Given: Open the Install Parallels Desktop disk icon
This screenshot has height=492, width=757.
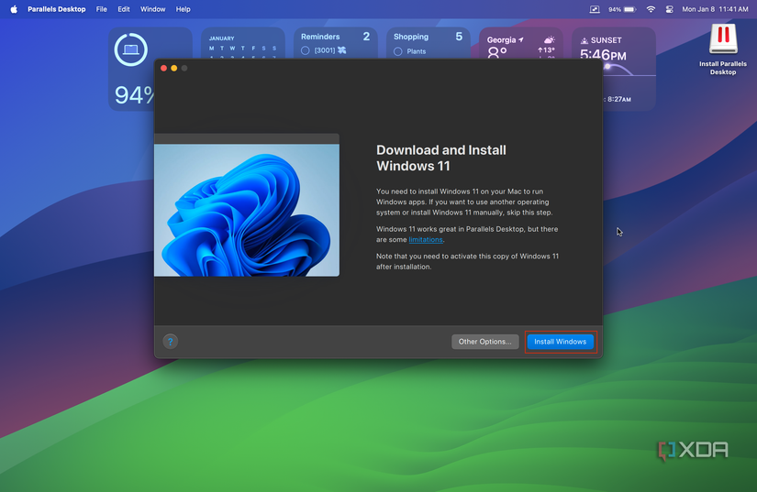Looking at the screenshot, I should pos(723,39).
